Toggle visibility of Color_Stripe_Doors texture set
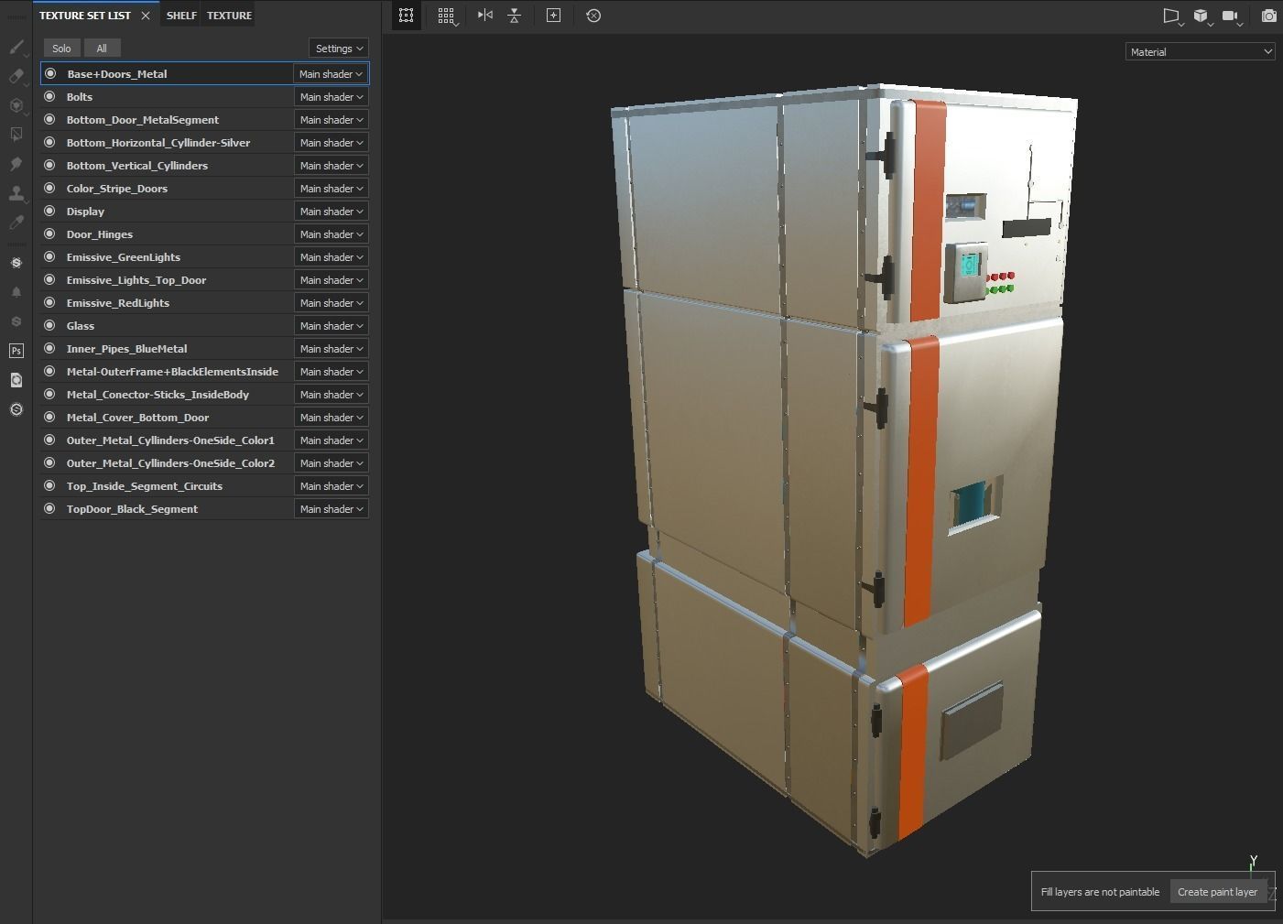 pyautogui.click(x=50, y=189)
